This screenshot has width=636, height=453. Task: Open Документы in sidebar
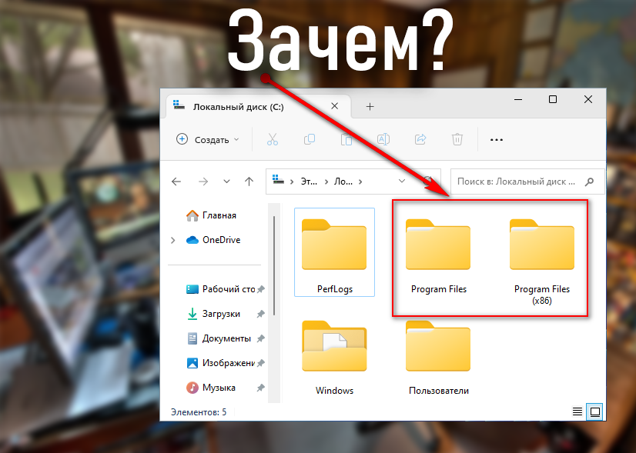tap(219, 338)
